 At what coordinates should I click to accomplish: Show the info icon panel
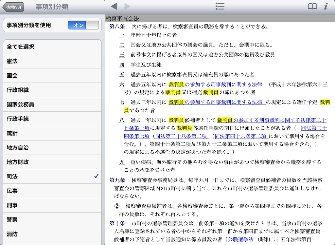[x=326, y=6]
